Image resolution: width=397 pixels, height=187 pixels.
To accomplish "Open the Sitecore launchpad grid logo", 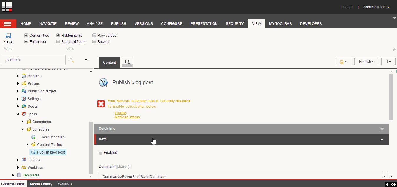I will (7, 7).
